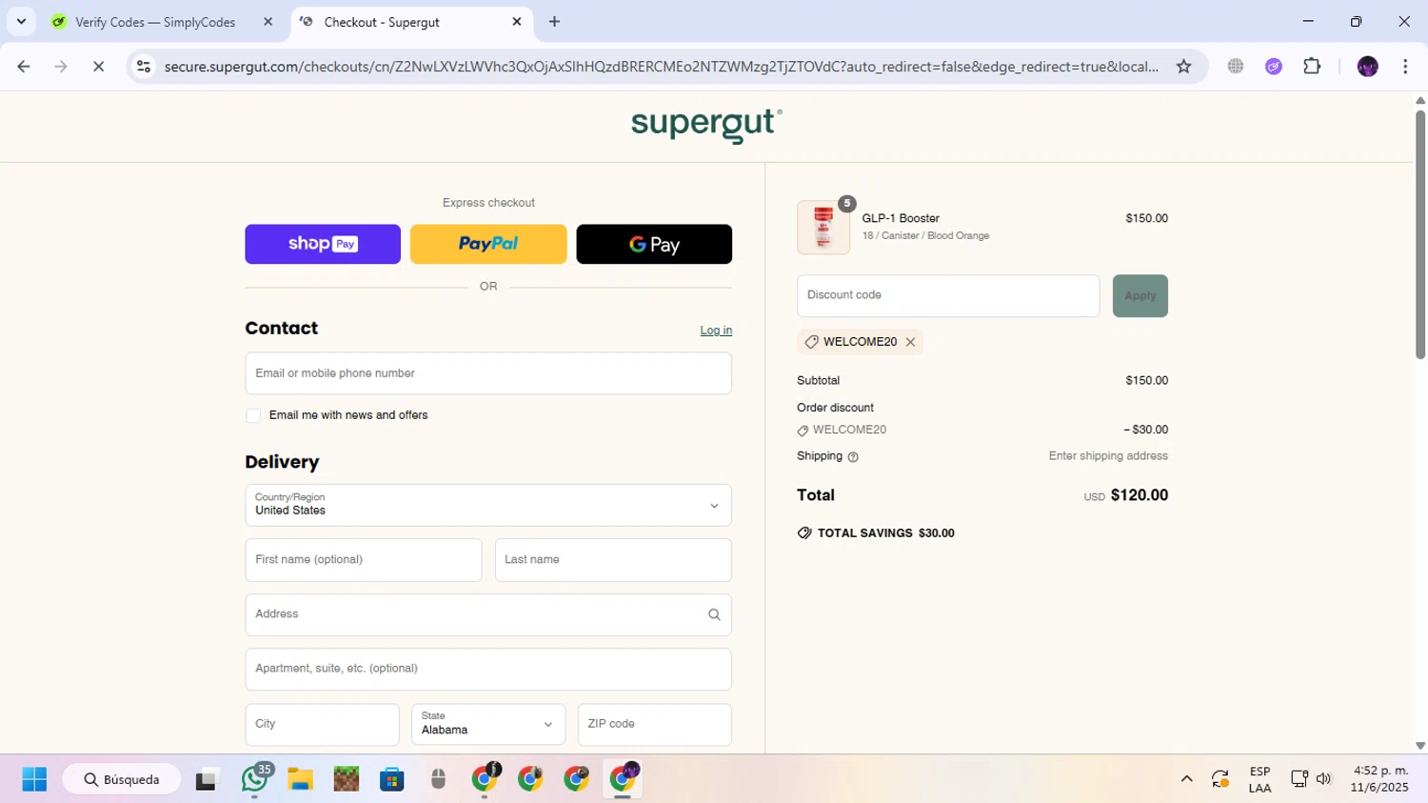Click the supergut logo
Screen dimensions: 1428x803
(x=706, y=125)
